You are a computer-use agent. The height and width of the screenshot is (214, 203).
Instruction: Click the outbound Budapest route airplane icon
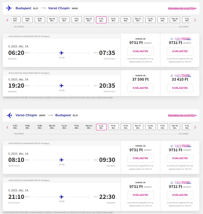pyautogui.click(x=9, y=8)
